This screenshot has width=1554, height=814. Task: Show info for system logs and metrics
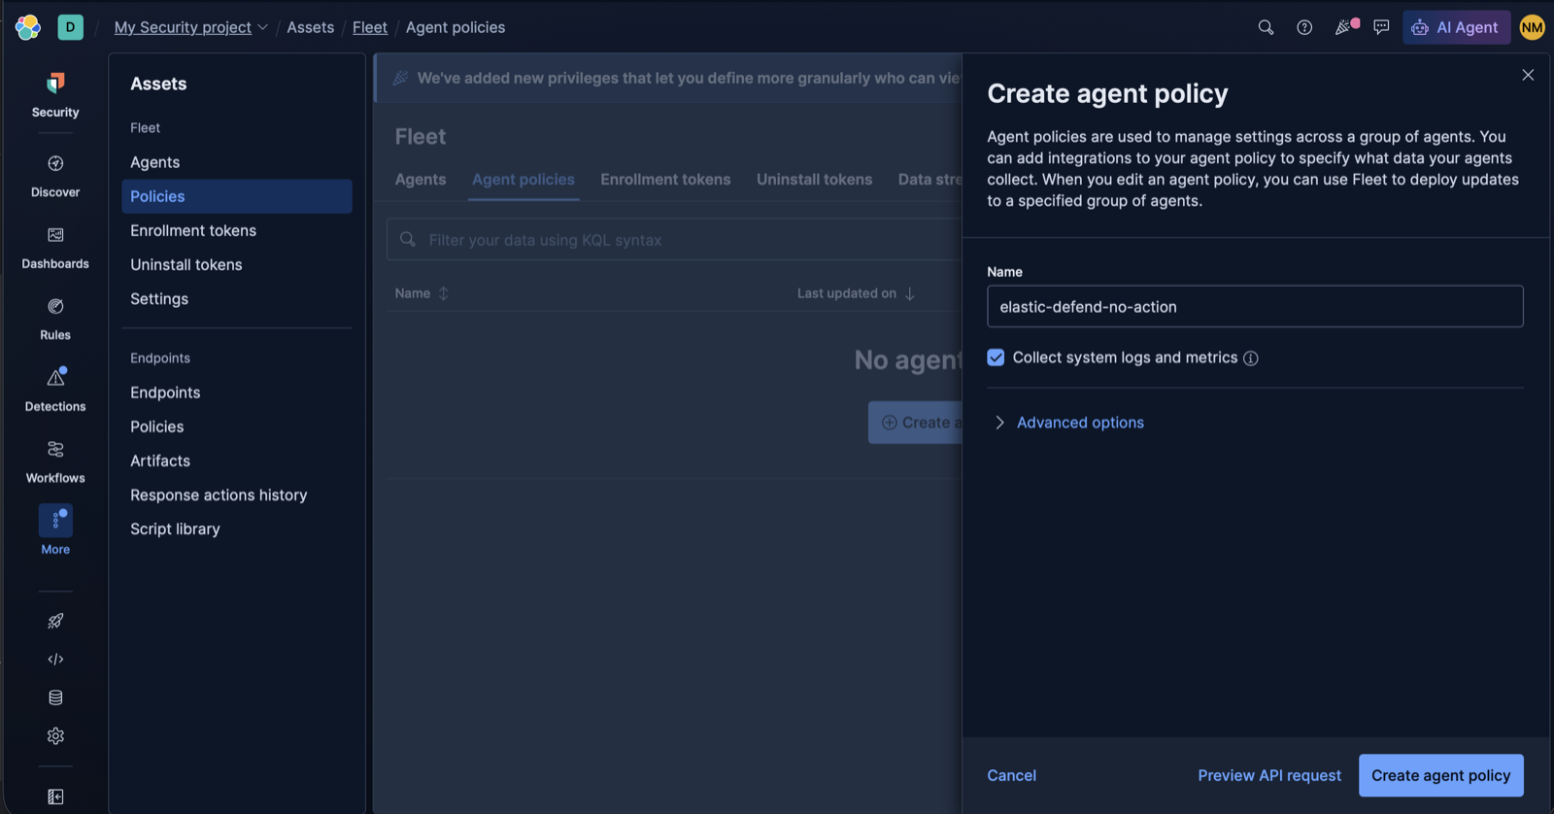(x=1251, y=358)
